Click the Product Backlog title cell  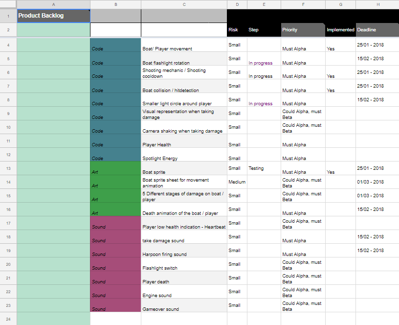[x=53, y=16]
